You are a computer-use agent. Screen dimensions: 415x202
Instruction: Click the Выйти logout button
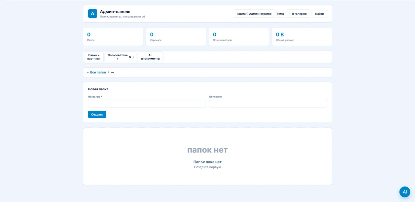pos(319,14)
